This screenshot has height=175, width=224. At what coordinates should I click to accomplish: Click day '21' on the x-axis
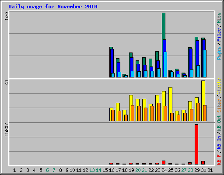coord(144,170)
